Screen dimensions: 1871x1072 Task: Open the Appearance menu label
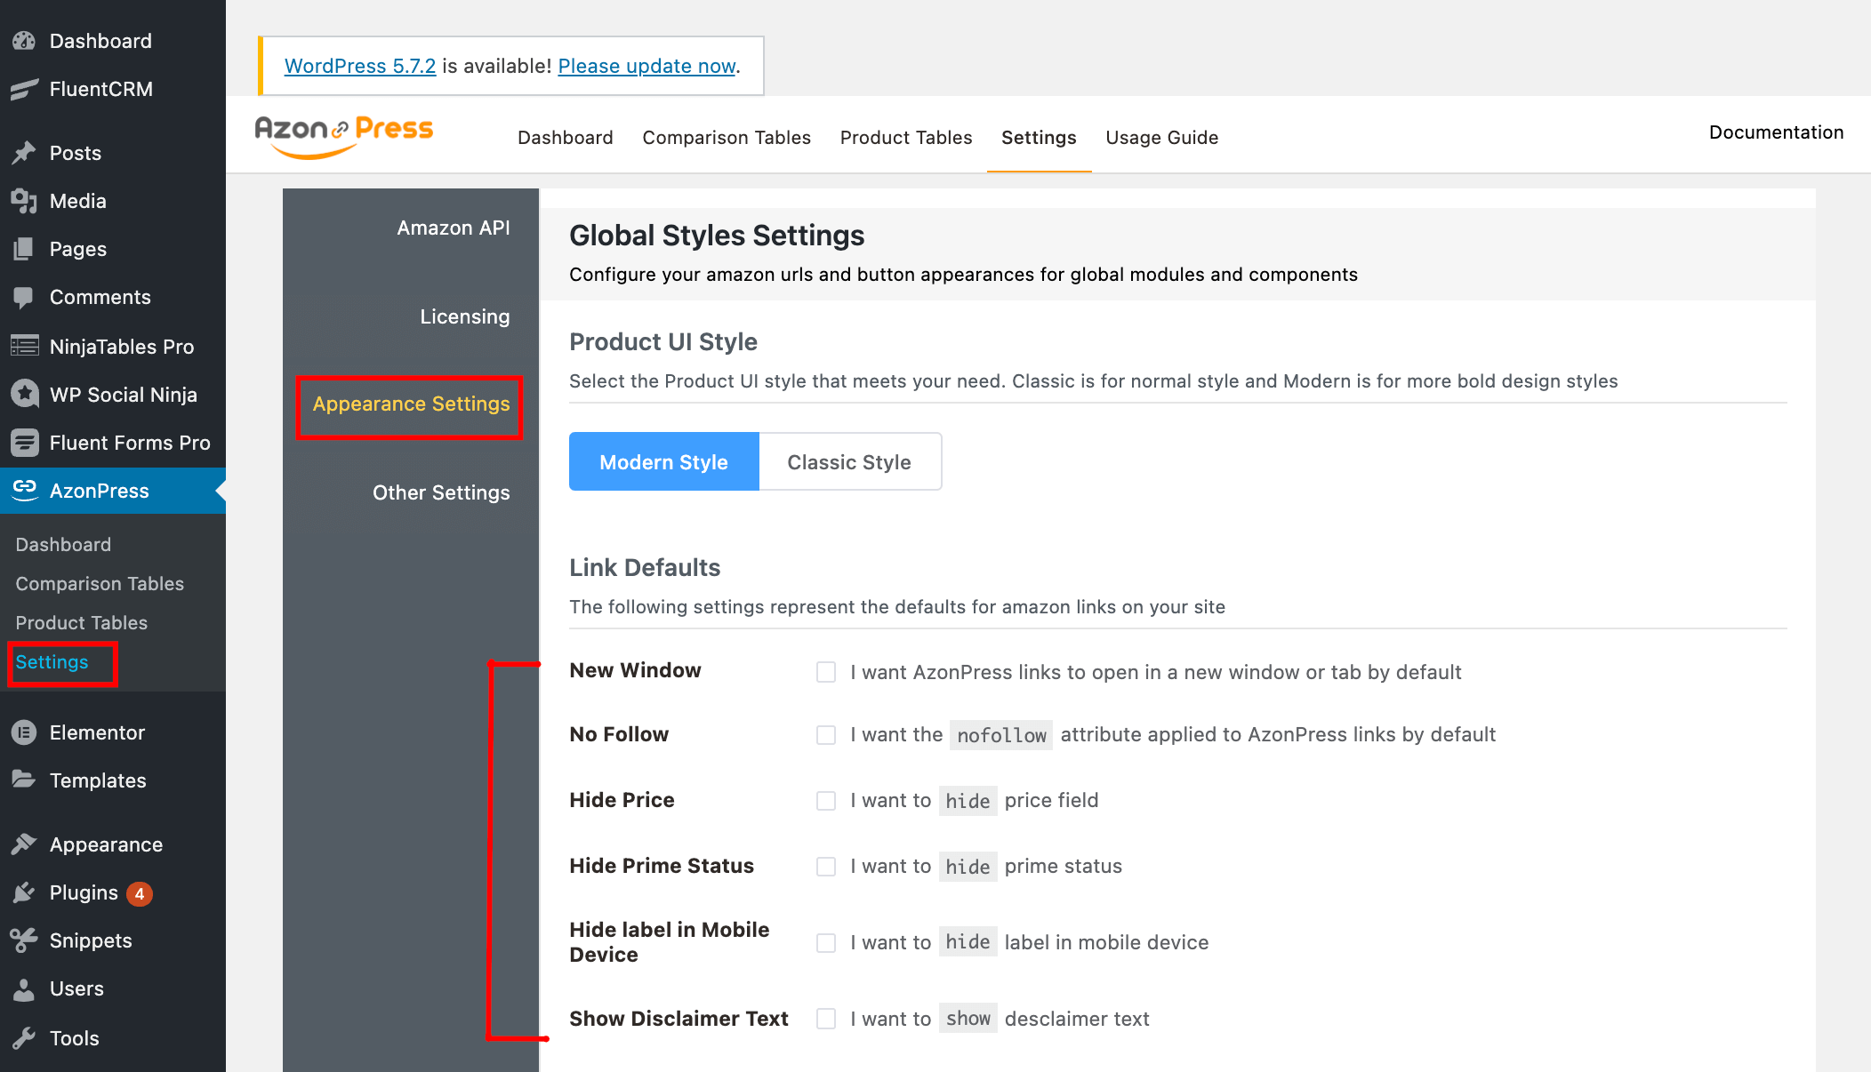(106, 844)
